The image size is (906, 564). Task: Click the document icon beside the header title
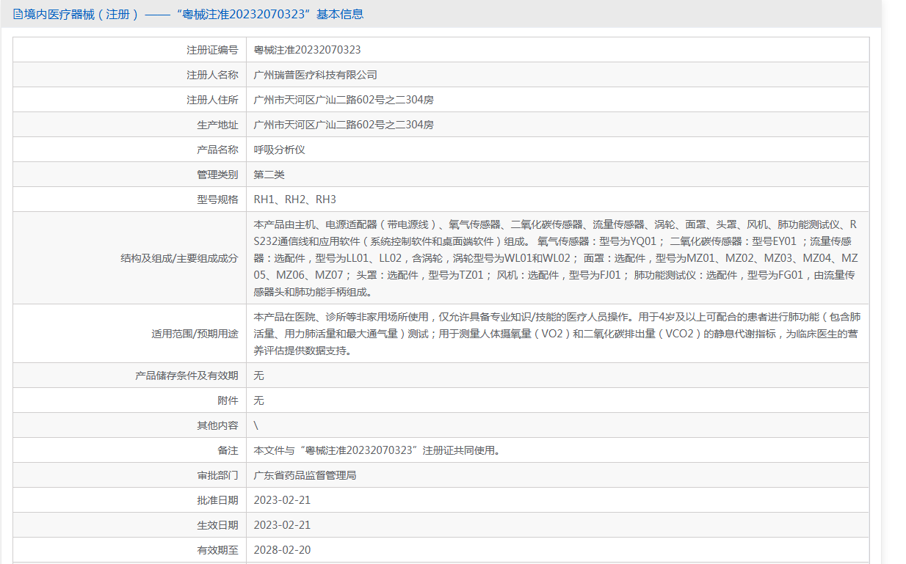coord(18,14)
